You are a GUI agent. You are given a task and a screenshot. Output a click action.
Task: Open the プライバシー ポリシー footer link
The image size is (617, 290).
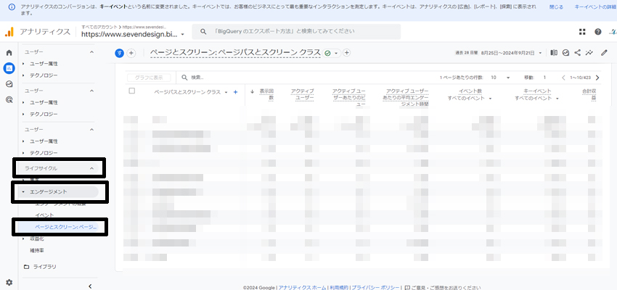(376, 287)
